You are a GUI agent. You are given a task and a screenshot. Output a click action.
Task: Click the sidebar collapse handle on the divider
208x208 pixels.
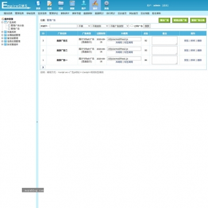(37, 122)
